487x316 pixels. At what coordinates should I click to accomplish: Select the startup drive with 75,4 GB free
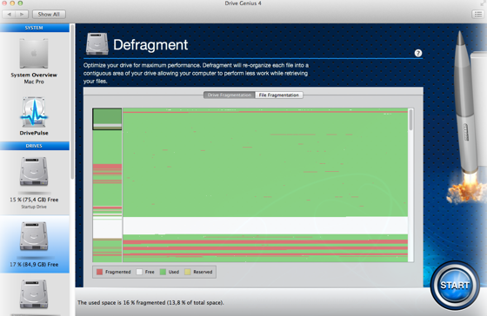coord(34,172)
